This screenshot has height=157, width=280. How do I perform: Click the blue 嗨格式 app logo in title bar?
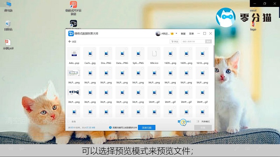coord(71,33)
